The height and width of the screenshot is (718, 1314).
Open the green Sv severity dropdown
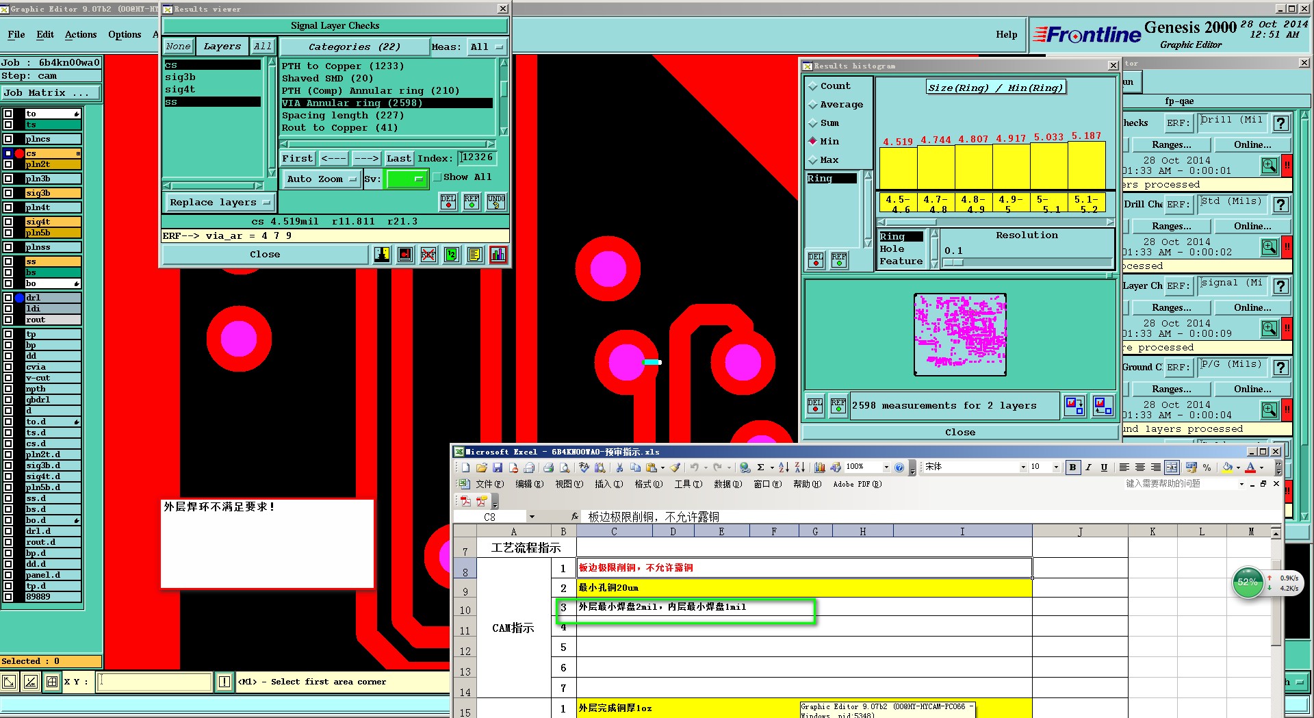(x=407, y=179)
